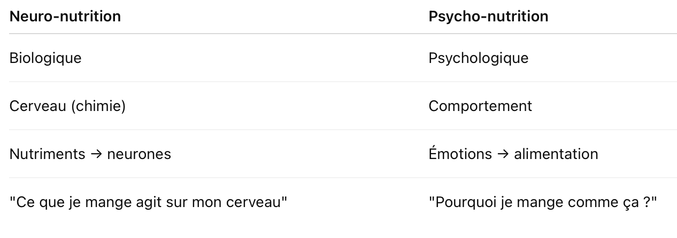
Task: Click the arrow between Nutriments and neurones
Action: [96, 155]
